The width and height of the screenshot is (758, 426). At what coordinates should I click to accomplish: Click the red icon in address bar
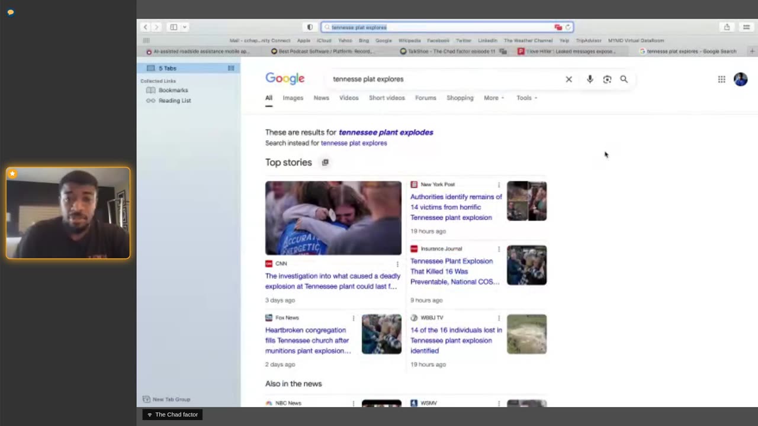point(558,27)
